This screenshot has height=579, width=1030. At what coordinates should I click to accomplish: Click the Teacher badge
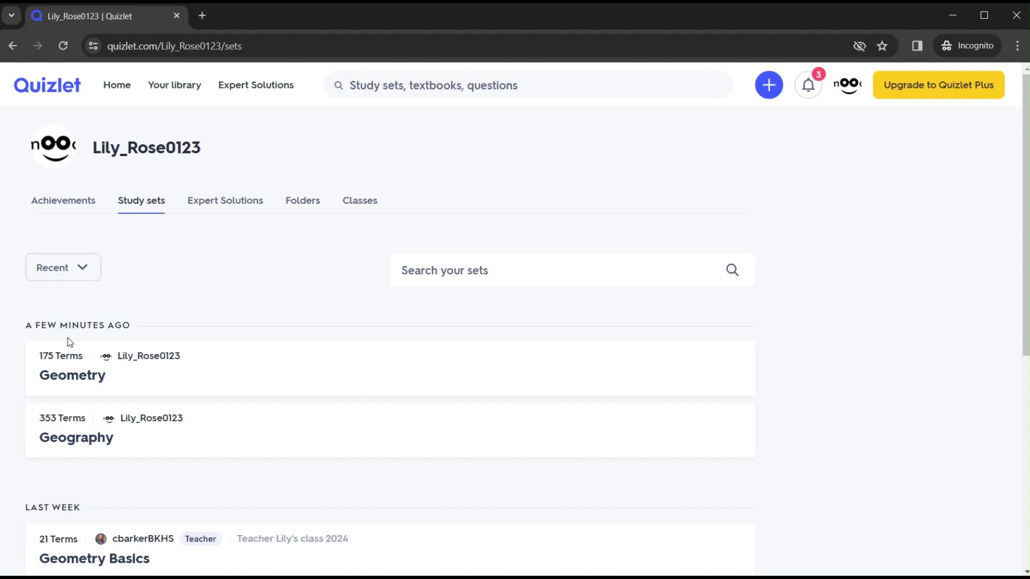[201, 539]
